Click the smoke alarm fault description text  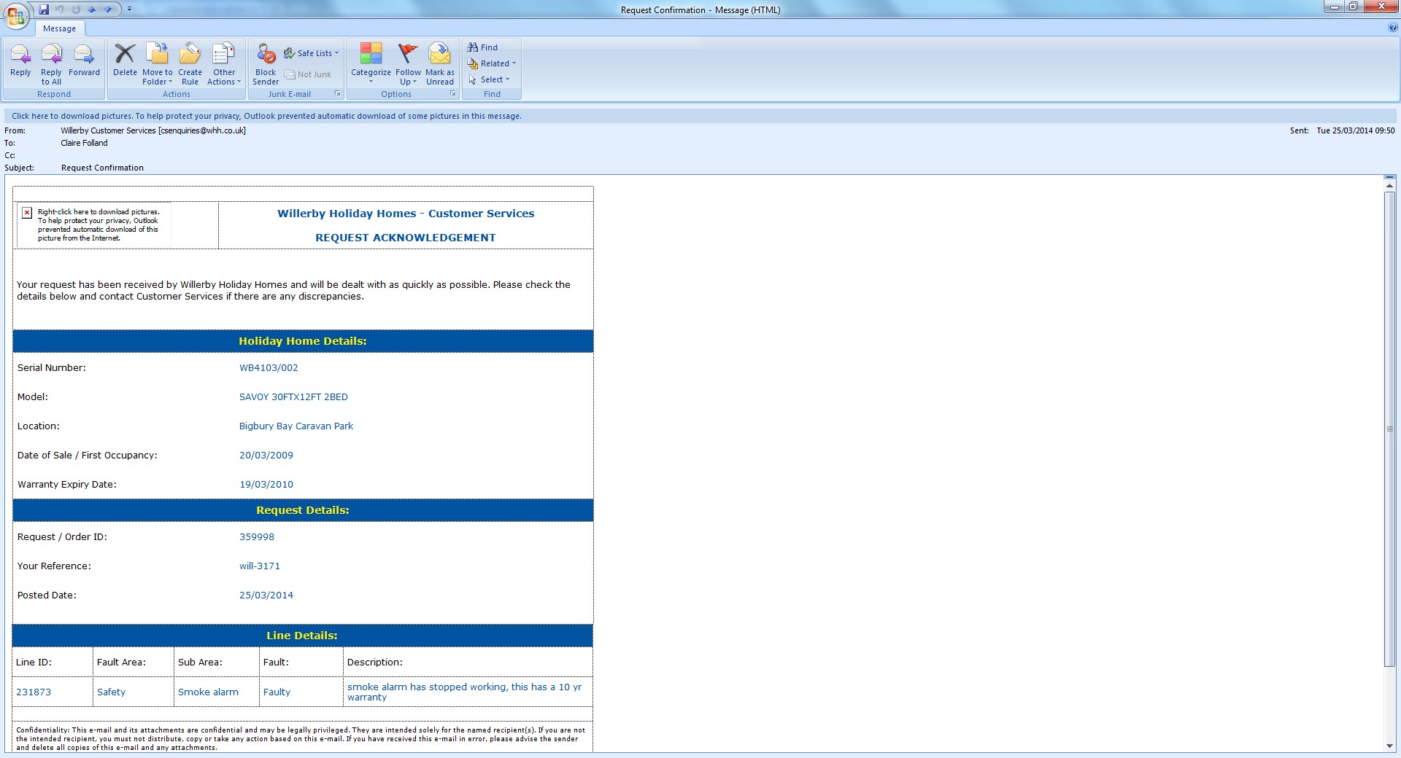(464, 692)
